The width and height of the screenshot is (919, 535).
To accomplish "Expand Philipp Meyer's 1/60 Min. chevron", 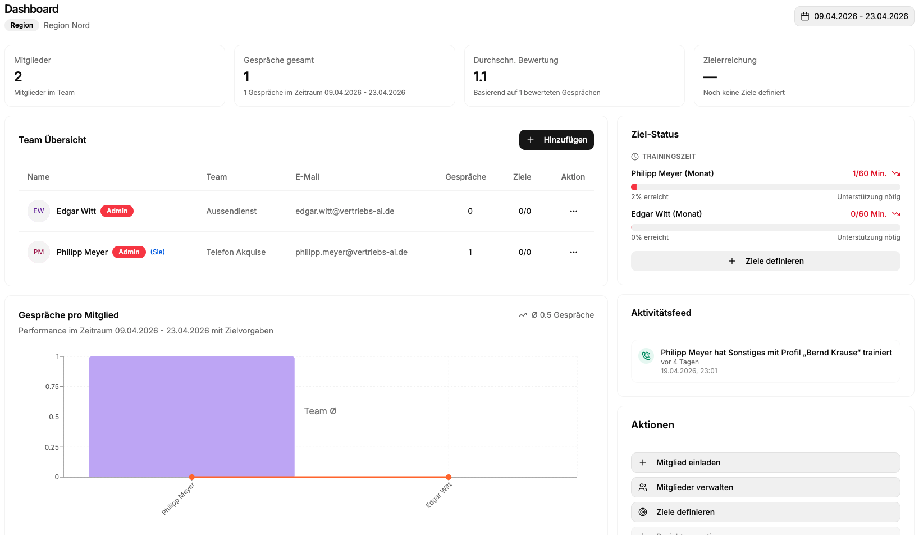I will click(x=897, y=173).
